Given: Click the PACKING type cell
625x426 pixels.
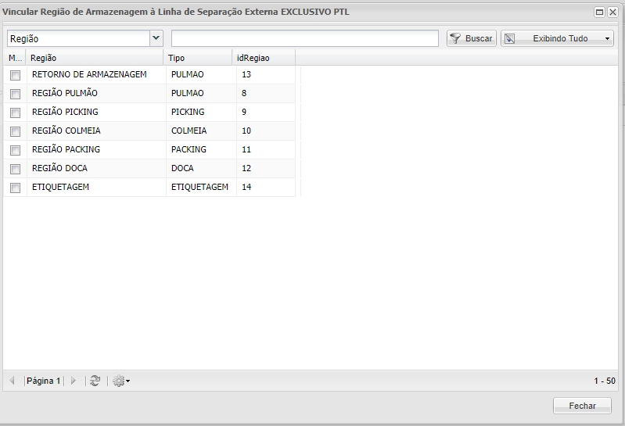Looking at the screenshot, I should [x=201, y=149].
